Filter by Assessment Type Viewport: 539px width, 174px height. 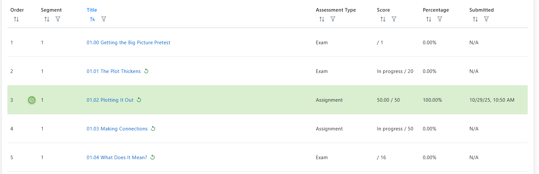click(333, 19)
